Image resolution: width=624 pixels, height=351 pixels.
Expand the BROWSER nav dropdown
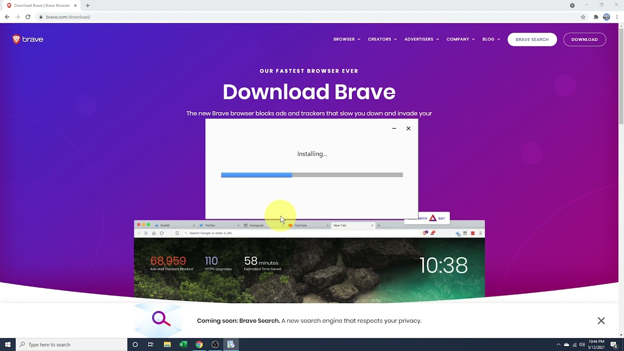pos(347,39)
